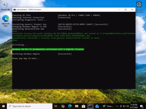Open the Windows Start menu

coord(3,106)
